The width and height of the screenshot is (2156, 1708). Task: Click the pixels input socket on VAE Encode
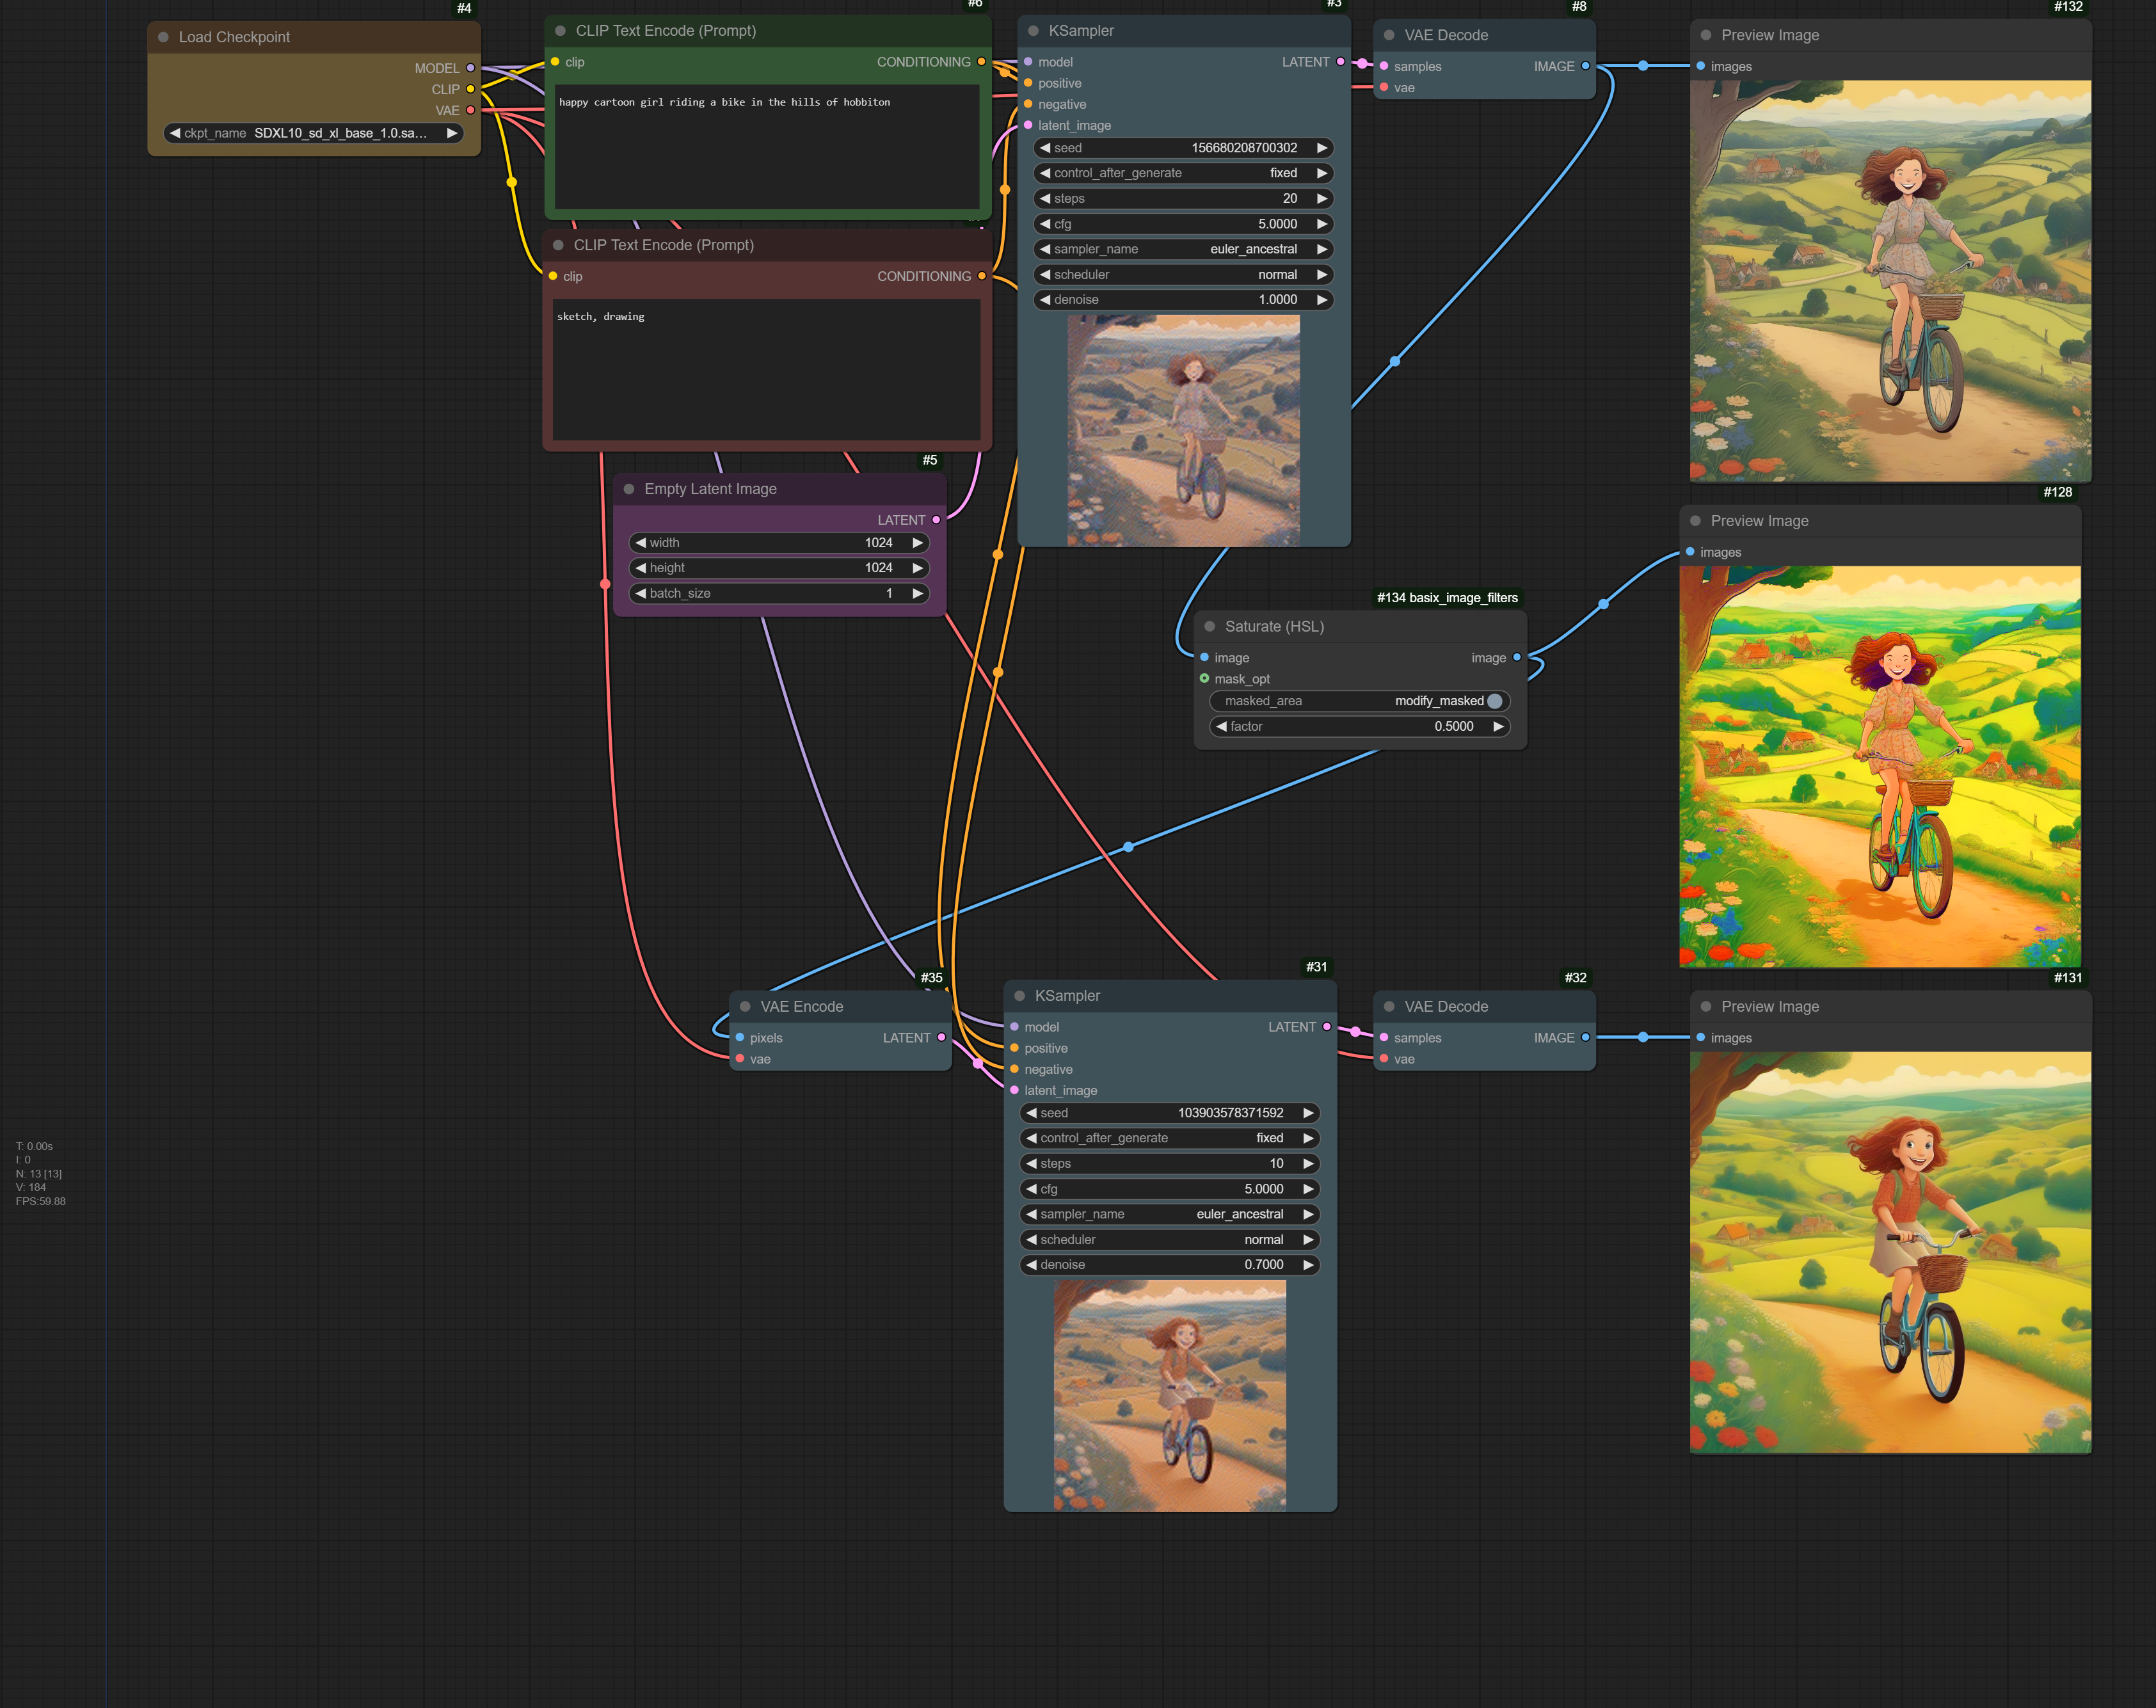coord(740,1038)
